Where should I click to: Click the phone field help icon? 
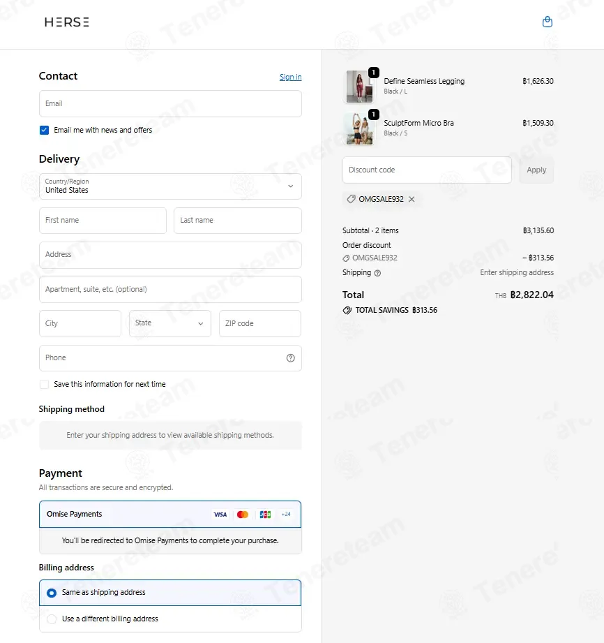pyautogui.click(x=291, y=358)
